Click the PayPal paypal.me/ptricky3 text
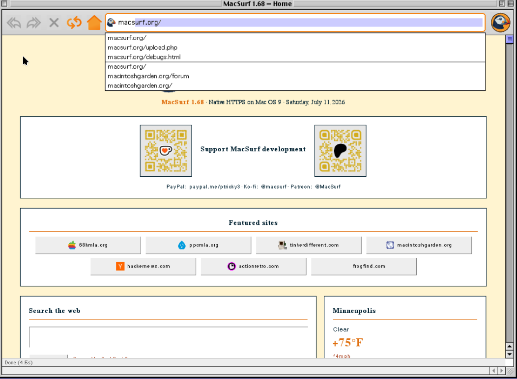This screenshot has height=379, width=517. pos(203,187)
